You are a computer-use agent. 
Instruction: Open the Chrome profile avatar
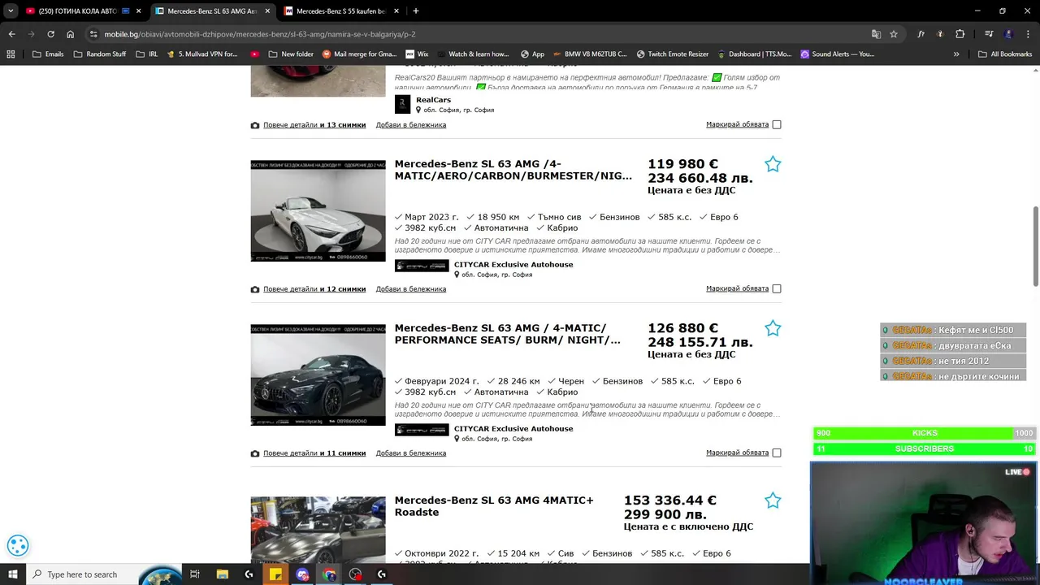click(1008, 34)
